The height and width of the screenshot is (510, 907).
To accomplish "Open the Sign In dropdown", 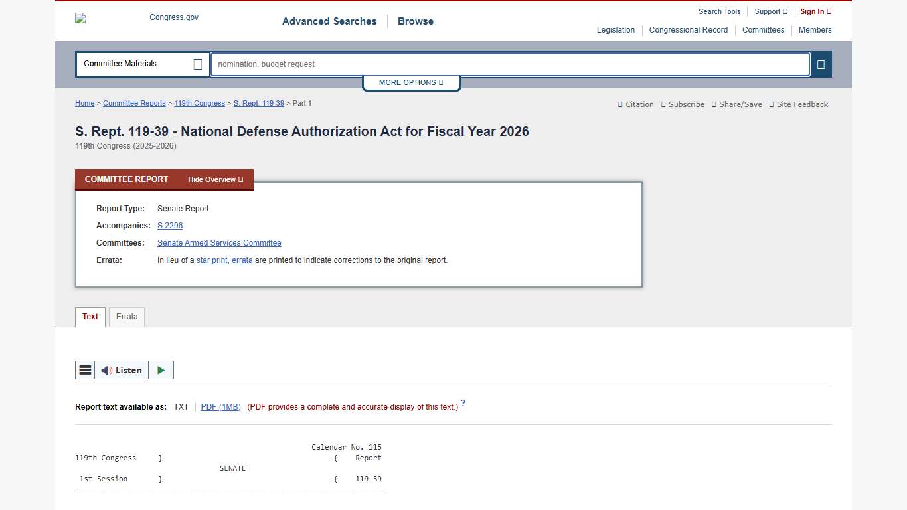I will [x=815, y=11].
